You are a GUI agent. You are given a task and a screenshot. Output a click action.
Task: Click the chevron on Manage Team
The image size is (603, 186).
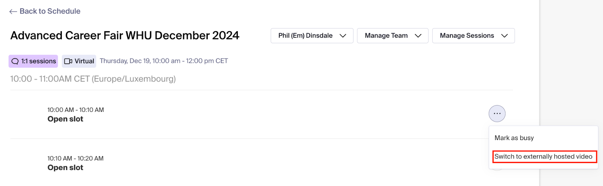(x=418, y=36)
